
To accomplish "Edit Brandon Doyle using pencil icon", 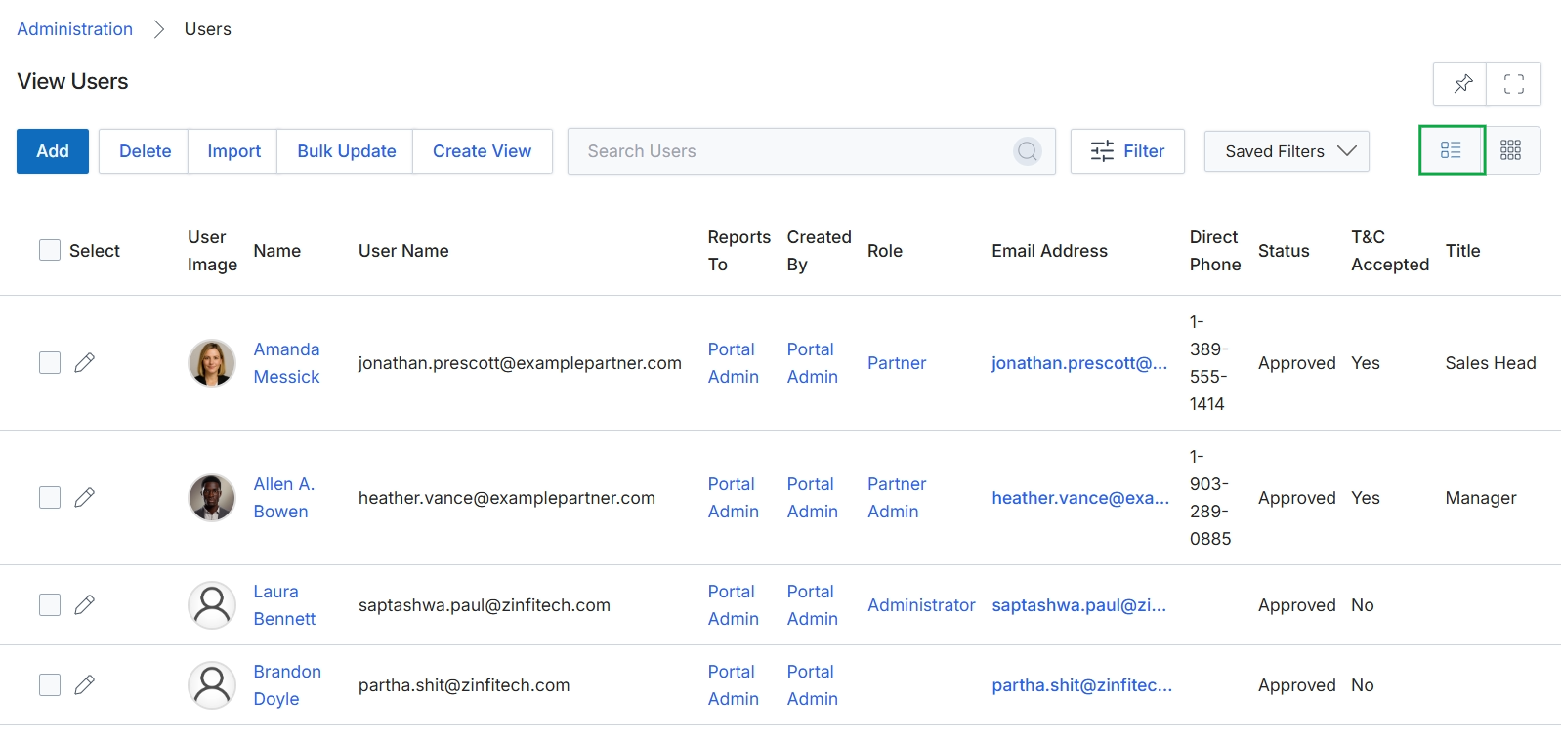I will pyautogui.click(x=85, y=684).
